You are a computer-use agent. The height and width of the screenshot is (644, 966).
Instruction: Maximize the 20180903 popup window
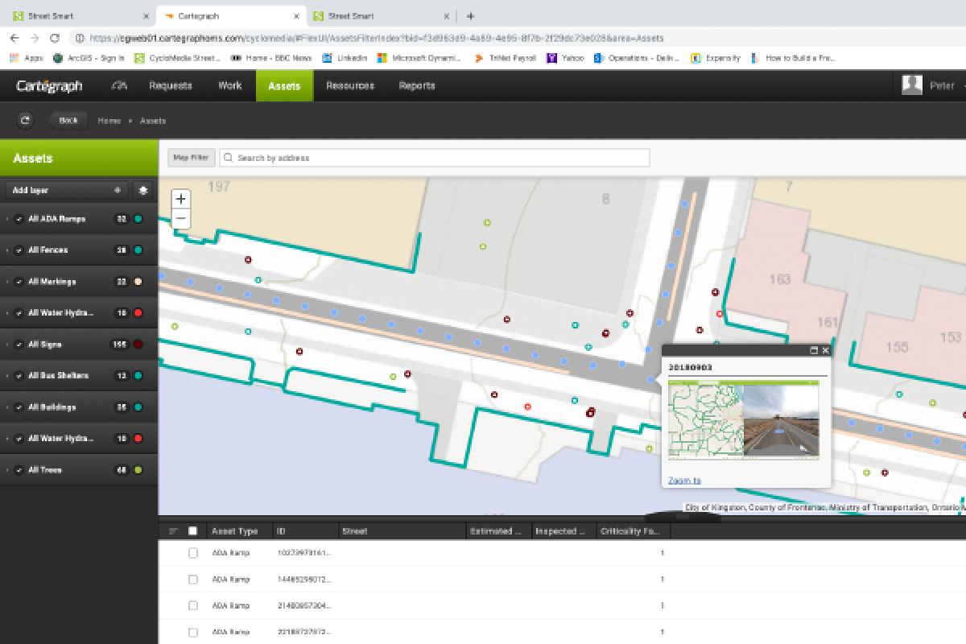tap(813, 350)
